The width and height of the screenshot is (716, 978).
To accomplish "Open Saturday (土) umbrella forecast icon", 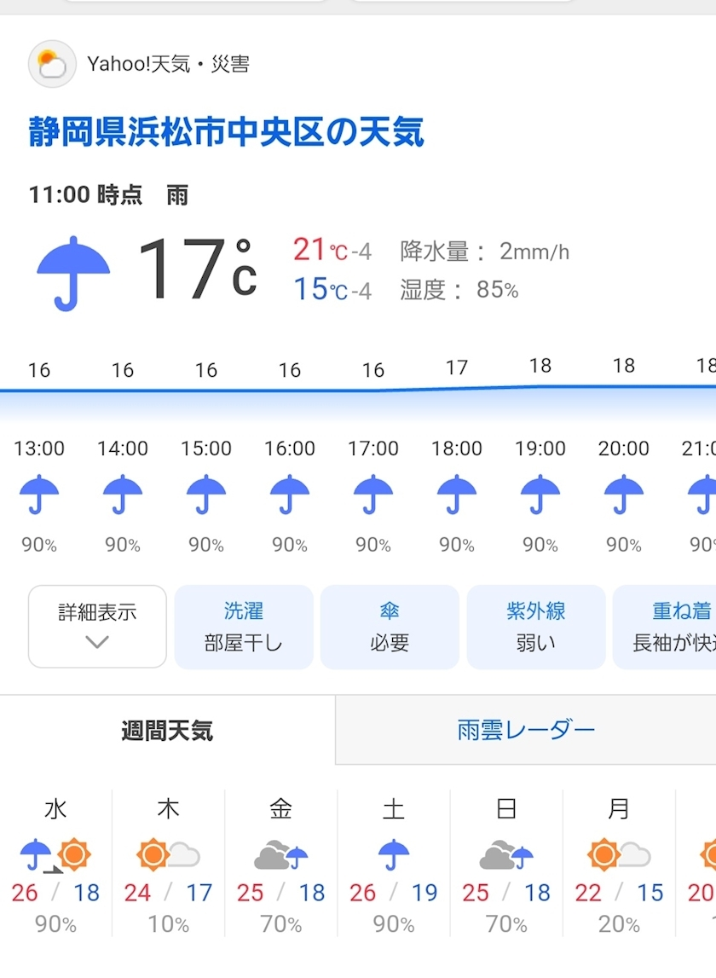I will pos(394,854).
